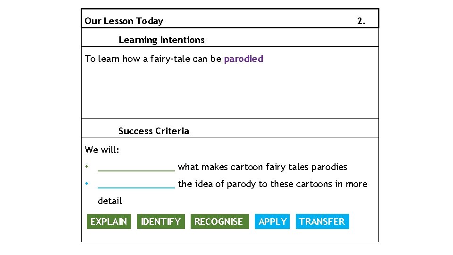This screenshot has height=255, width=453.
Task: Select the blue TRANSFER word tile
Action: coord(322,221)
